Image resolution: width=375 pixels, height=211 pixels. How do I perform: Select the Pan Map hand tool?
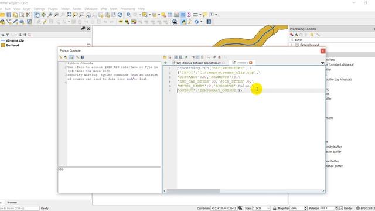point(37,15)
